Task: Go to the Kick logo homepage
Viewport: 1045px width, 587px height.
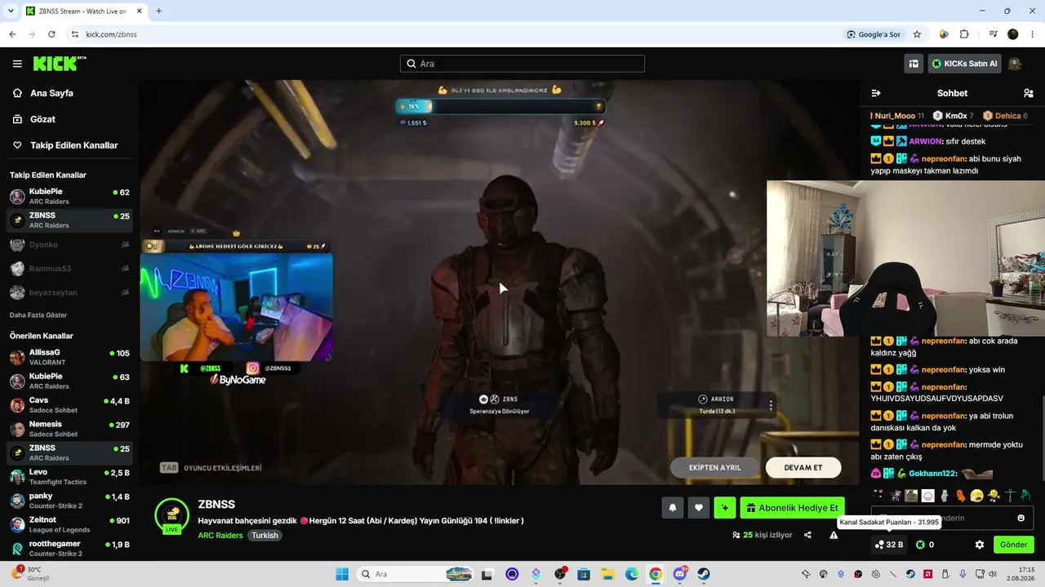Action: pos(60,64)
